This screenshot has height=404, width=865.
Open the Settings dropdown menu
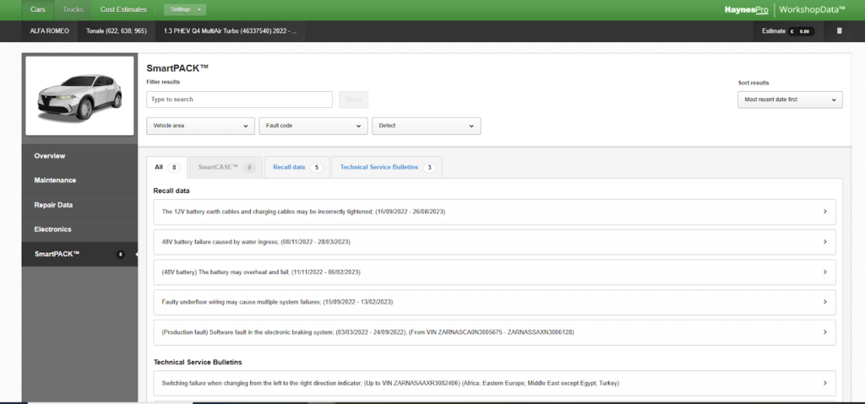tap(184, 9)
